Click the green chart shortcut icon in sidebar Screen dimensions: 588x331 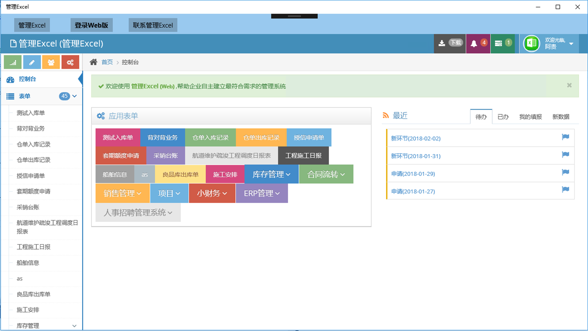pyautogui.click(x=13, y=62)
